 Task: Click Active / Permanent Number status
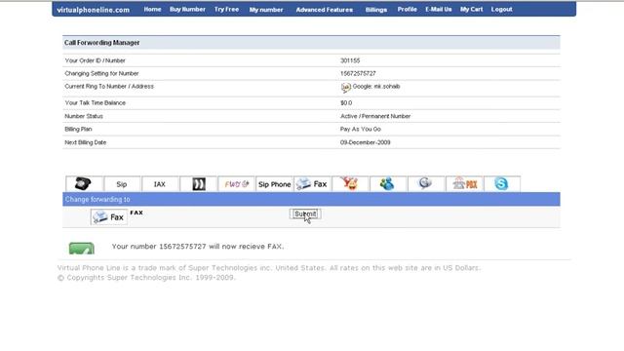click(375, 116)
